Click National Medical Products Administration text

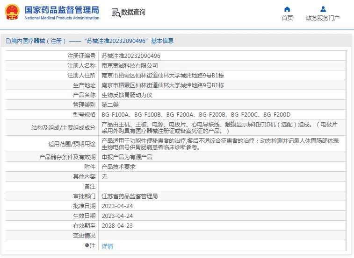coord(62,18)
